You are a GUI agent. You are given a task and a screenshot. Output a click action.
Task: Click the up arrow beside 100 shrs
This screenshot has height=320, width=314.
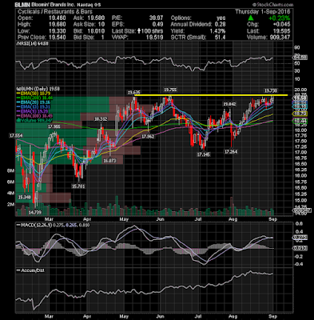click(x=139, y=31)
